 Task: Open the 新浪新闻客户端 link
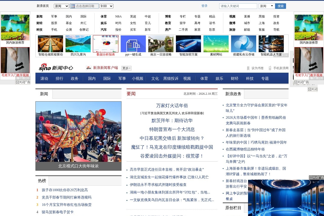[106, 68]
